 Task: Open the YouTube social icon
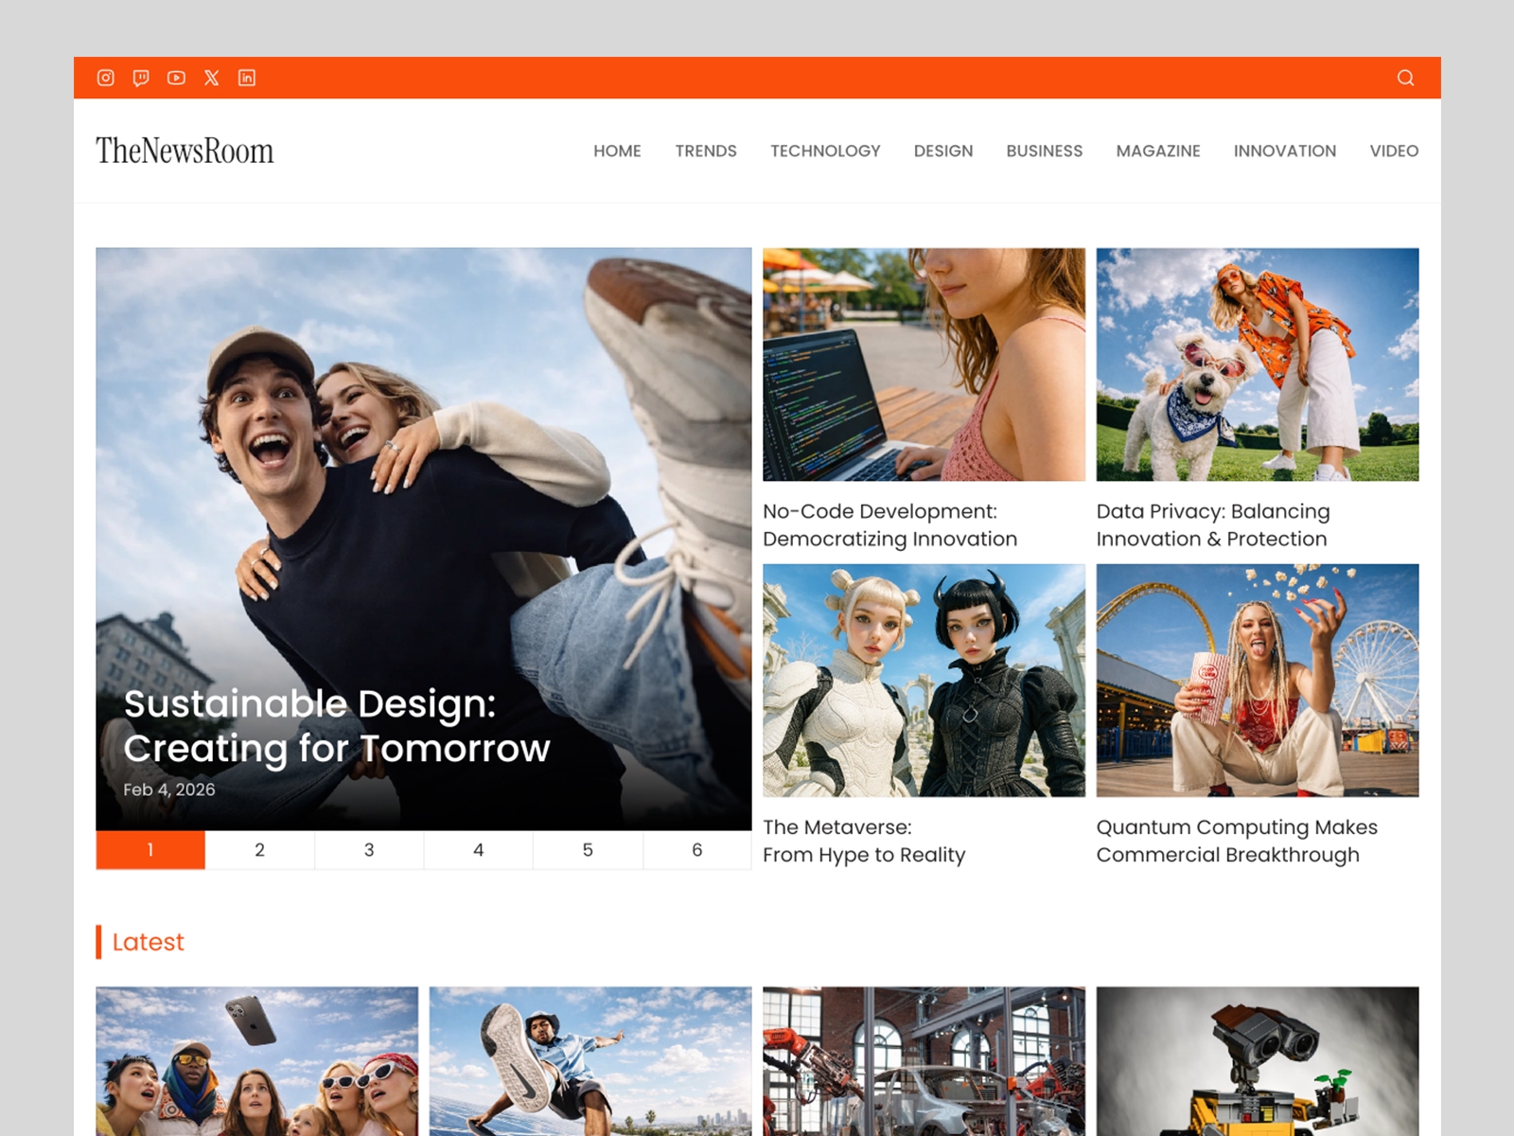coord(176,78)
